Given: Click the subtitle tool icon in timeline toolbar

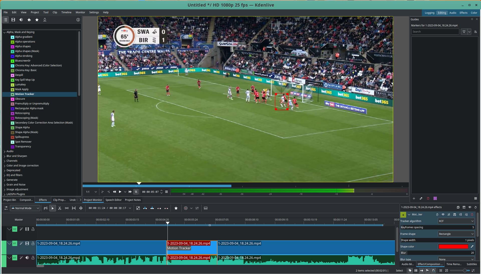Looking at the screenshot, I should (x=206, y=208).
